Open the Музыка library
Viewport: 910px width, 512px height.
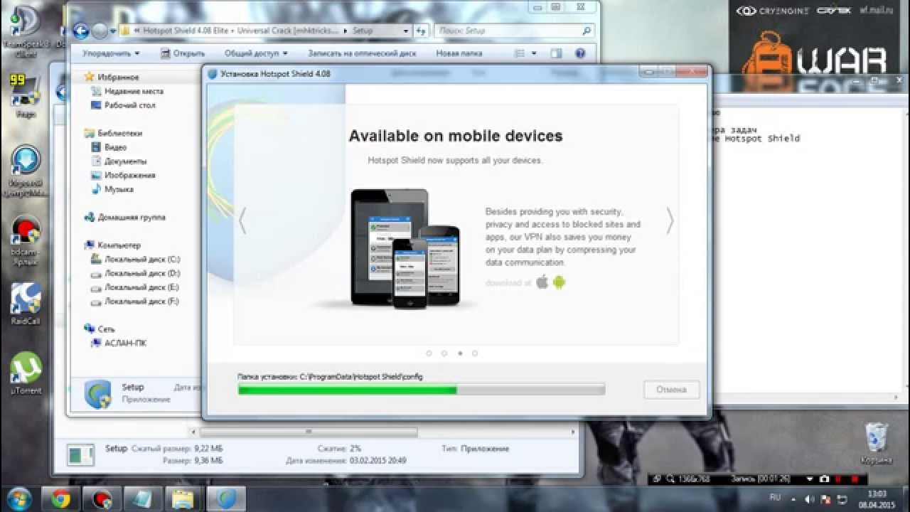point(113,189)
